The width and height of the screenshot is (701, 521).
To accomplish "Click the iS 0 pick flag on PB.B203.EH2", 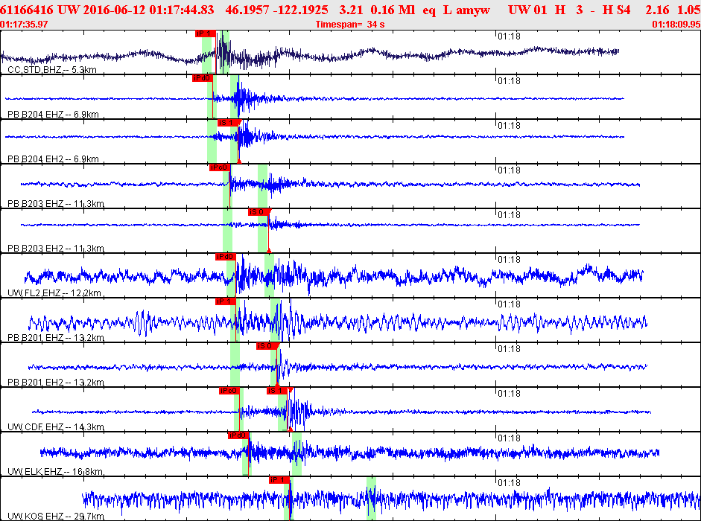I will 257,212.
